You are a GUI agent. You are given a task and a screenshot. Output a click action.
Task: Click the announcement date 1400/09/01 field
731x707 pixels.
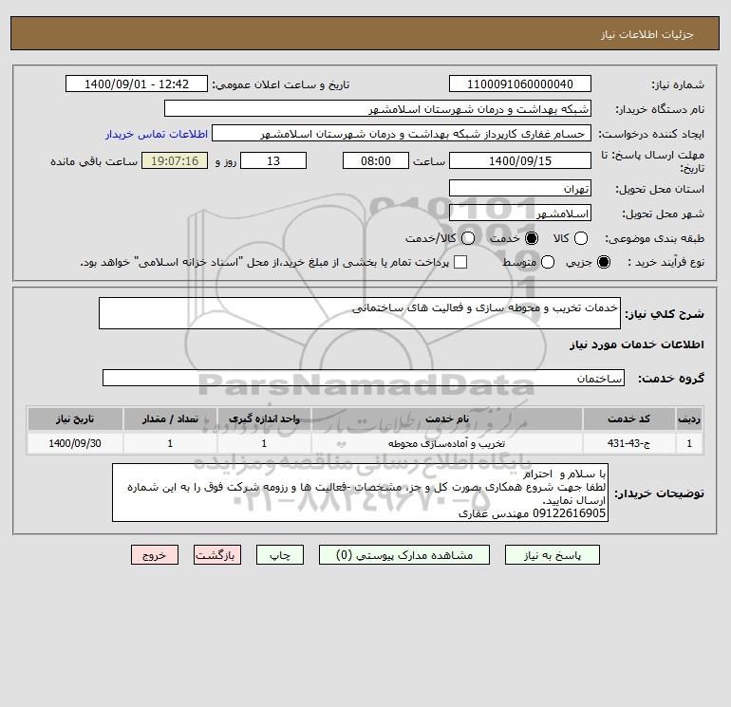137,84
